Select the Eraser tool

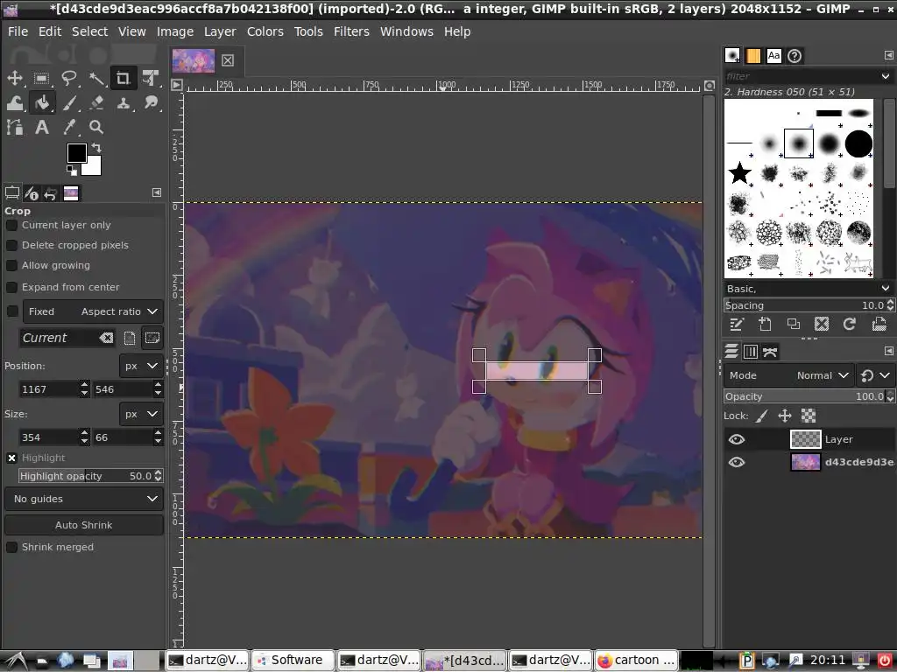click(96, 103)
